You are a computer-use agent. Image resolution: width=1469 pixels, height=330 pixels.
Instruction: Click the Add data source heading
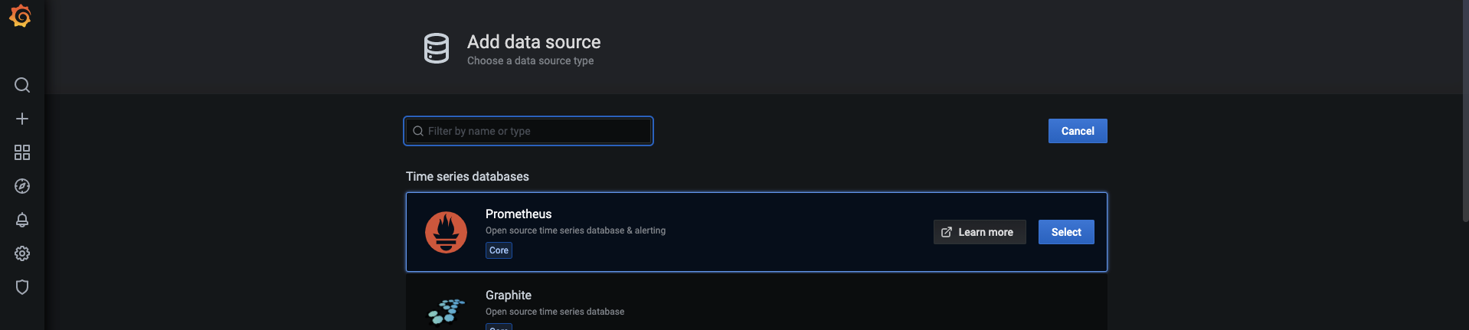click(x=534, y=42)
